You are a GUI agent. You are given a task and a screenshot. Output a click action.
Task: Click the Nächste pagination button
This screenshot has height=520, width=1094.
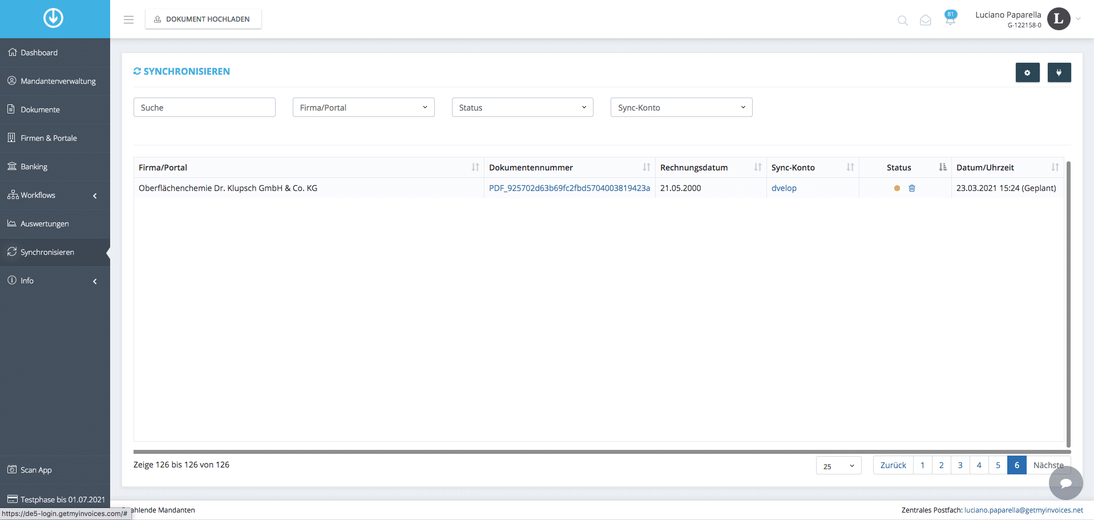coord(1048,465)
